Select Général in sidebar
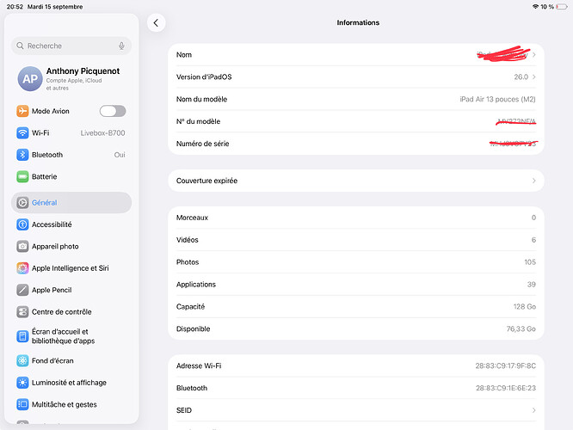 coord(71,202)
